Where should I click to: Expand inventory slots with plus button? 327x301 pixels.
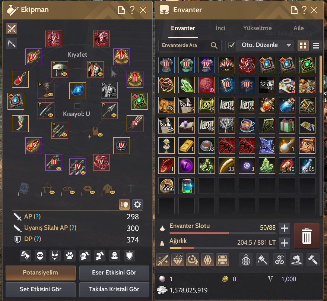point(285,228)
